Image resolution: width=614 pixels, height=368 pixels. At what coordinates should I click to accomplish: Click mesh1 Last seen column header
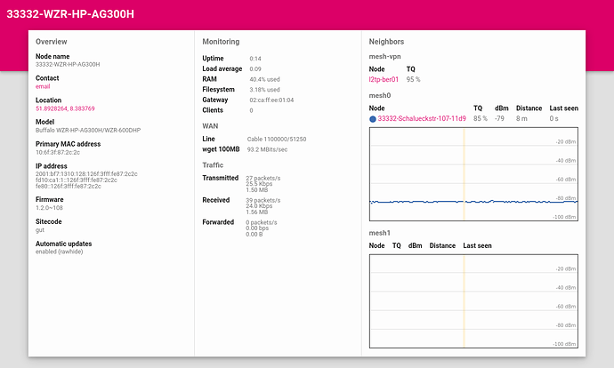477,245
